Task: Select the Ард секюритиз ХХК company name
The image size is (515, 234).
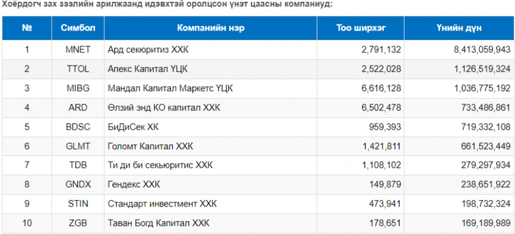Action: pyautogui.click(x=149, y=50)
